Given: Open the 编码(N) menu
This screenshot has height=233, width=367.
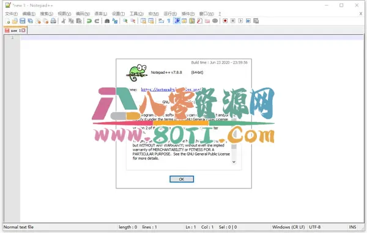Looking at the screenshot, I should click(83, 14).
